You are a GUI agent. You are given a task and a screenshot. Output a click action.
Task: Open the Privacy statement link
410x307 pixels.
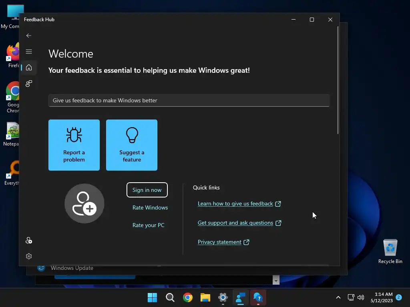223,242
